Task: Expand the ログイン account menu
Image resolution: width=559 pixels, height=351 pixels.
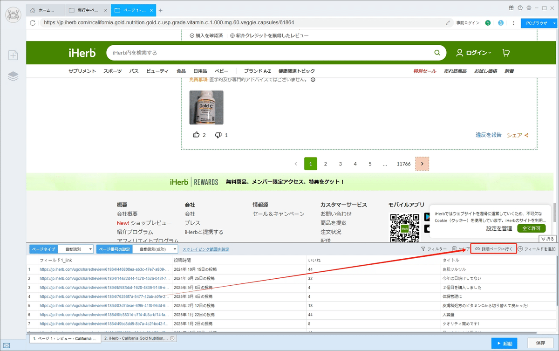Action: pos(474,53)
